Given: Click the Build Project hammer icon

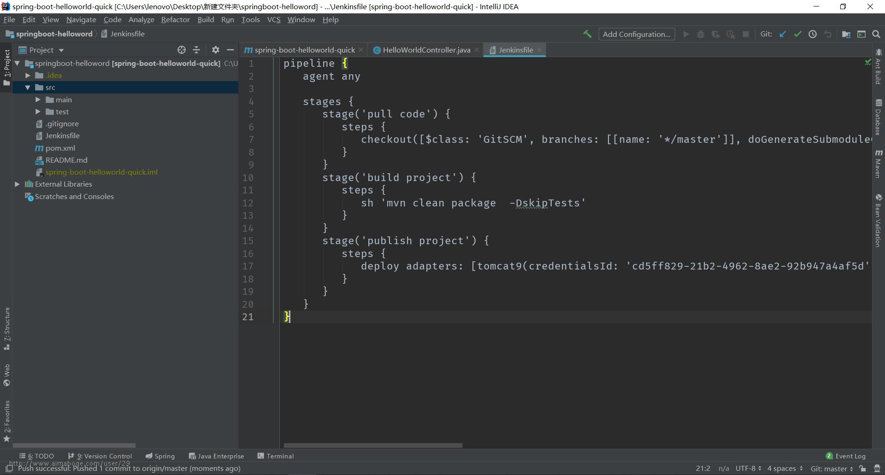Looking at the screenshot, I should [587, 34].
